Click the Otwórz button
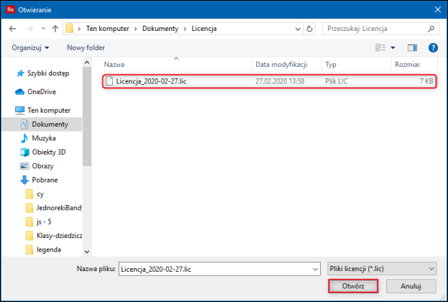Image resolution: width=448 pixels, height=302 pixels. [x=353, y=286]
